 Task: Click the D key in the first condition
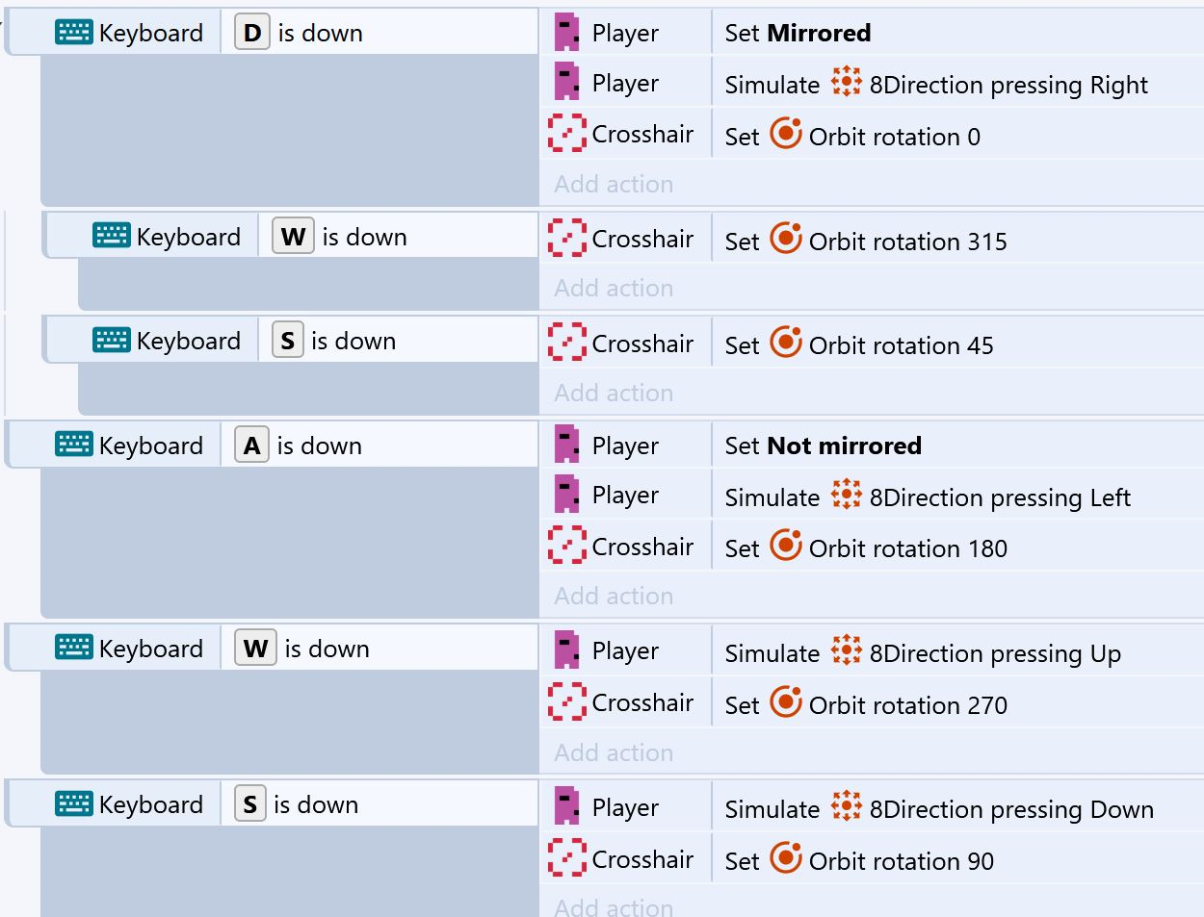click(252, 33)
